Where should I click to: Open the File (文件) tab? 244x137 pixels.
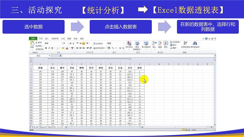click(33, 39)
